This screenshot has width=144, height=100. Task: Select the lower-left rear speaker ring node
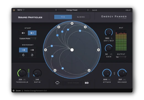click(55, 70)
